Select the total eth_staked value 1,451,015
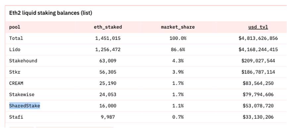This screenshot has width=287, height=128. tap(108, 38)
